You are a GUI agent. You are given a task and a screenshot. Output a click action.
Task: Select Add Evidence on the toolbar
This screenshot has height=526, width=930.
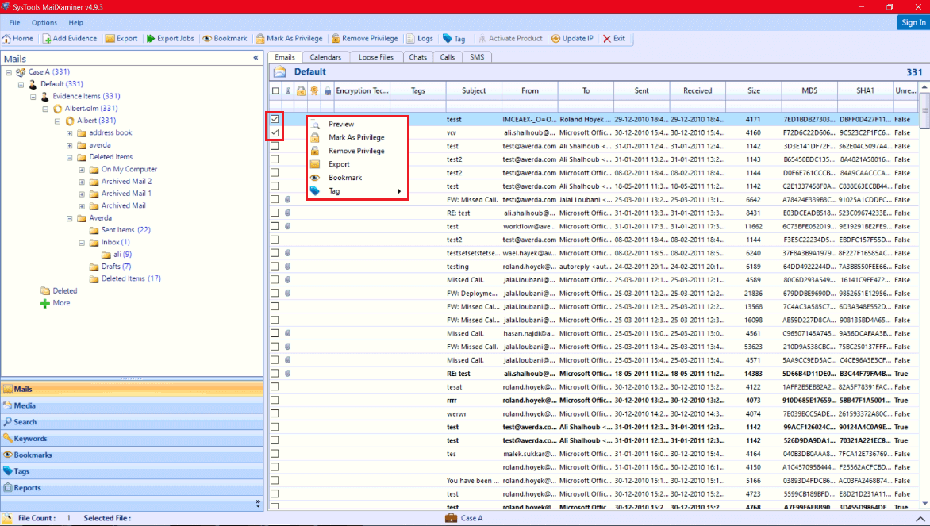(x=71, y=38)
